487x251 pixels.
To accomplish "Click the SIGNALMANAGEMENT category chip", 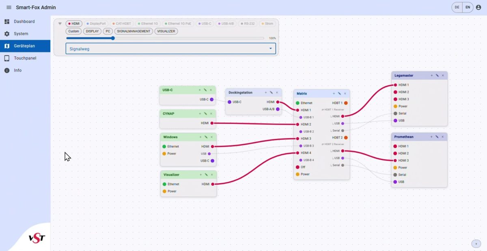I will (134, 31).
